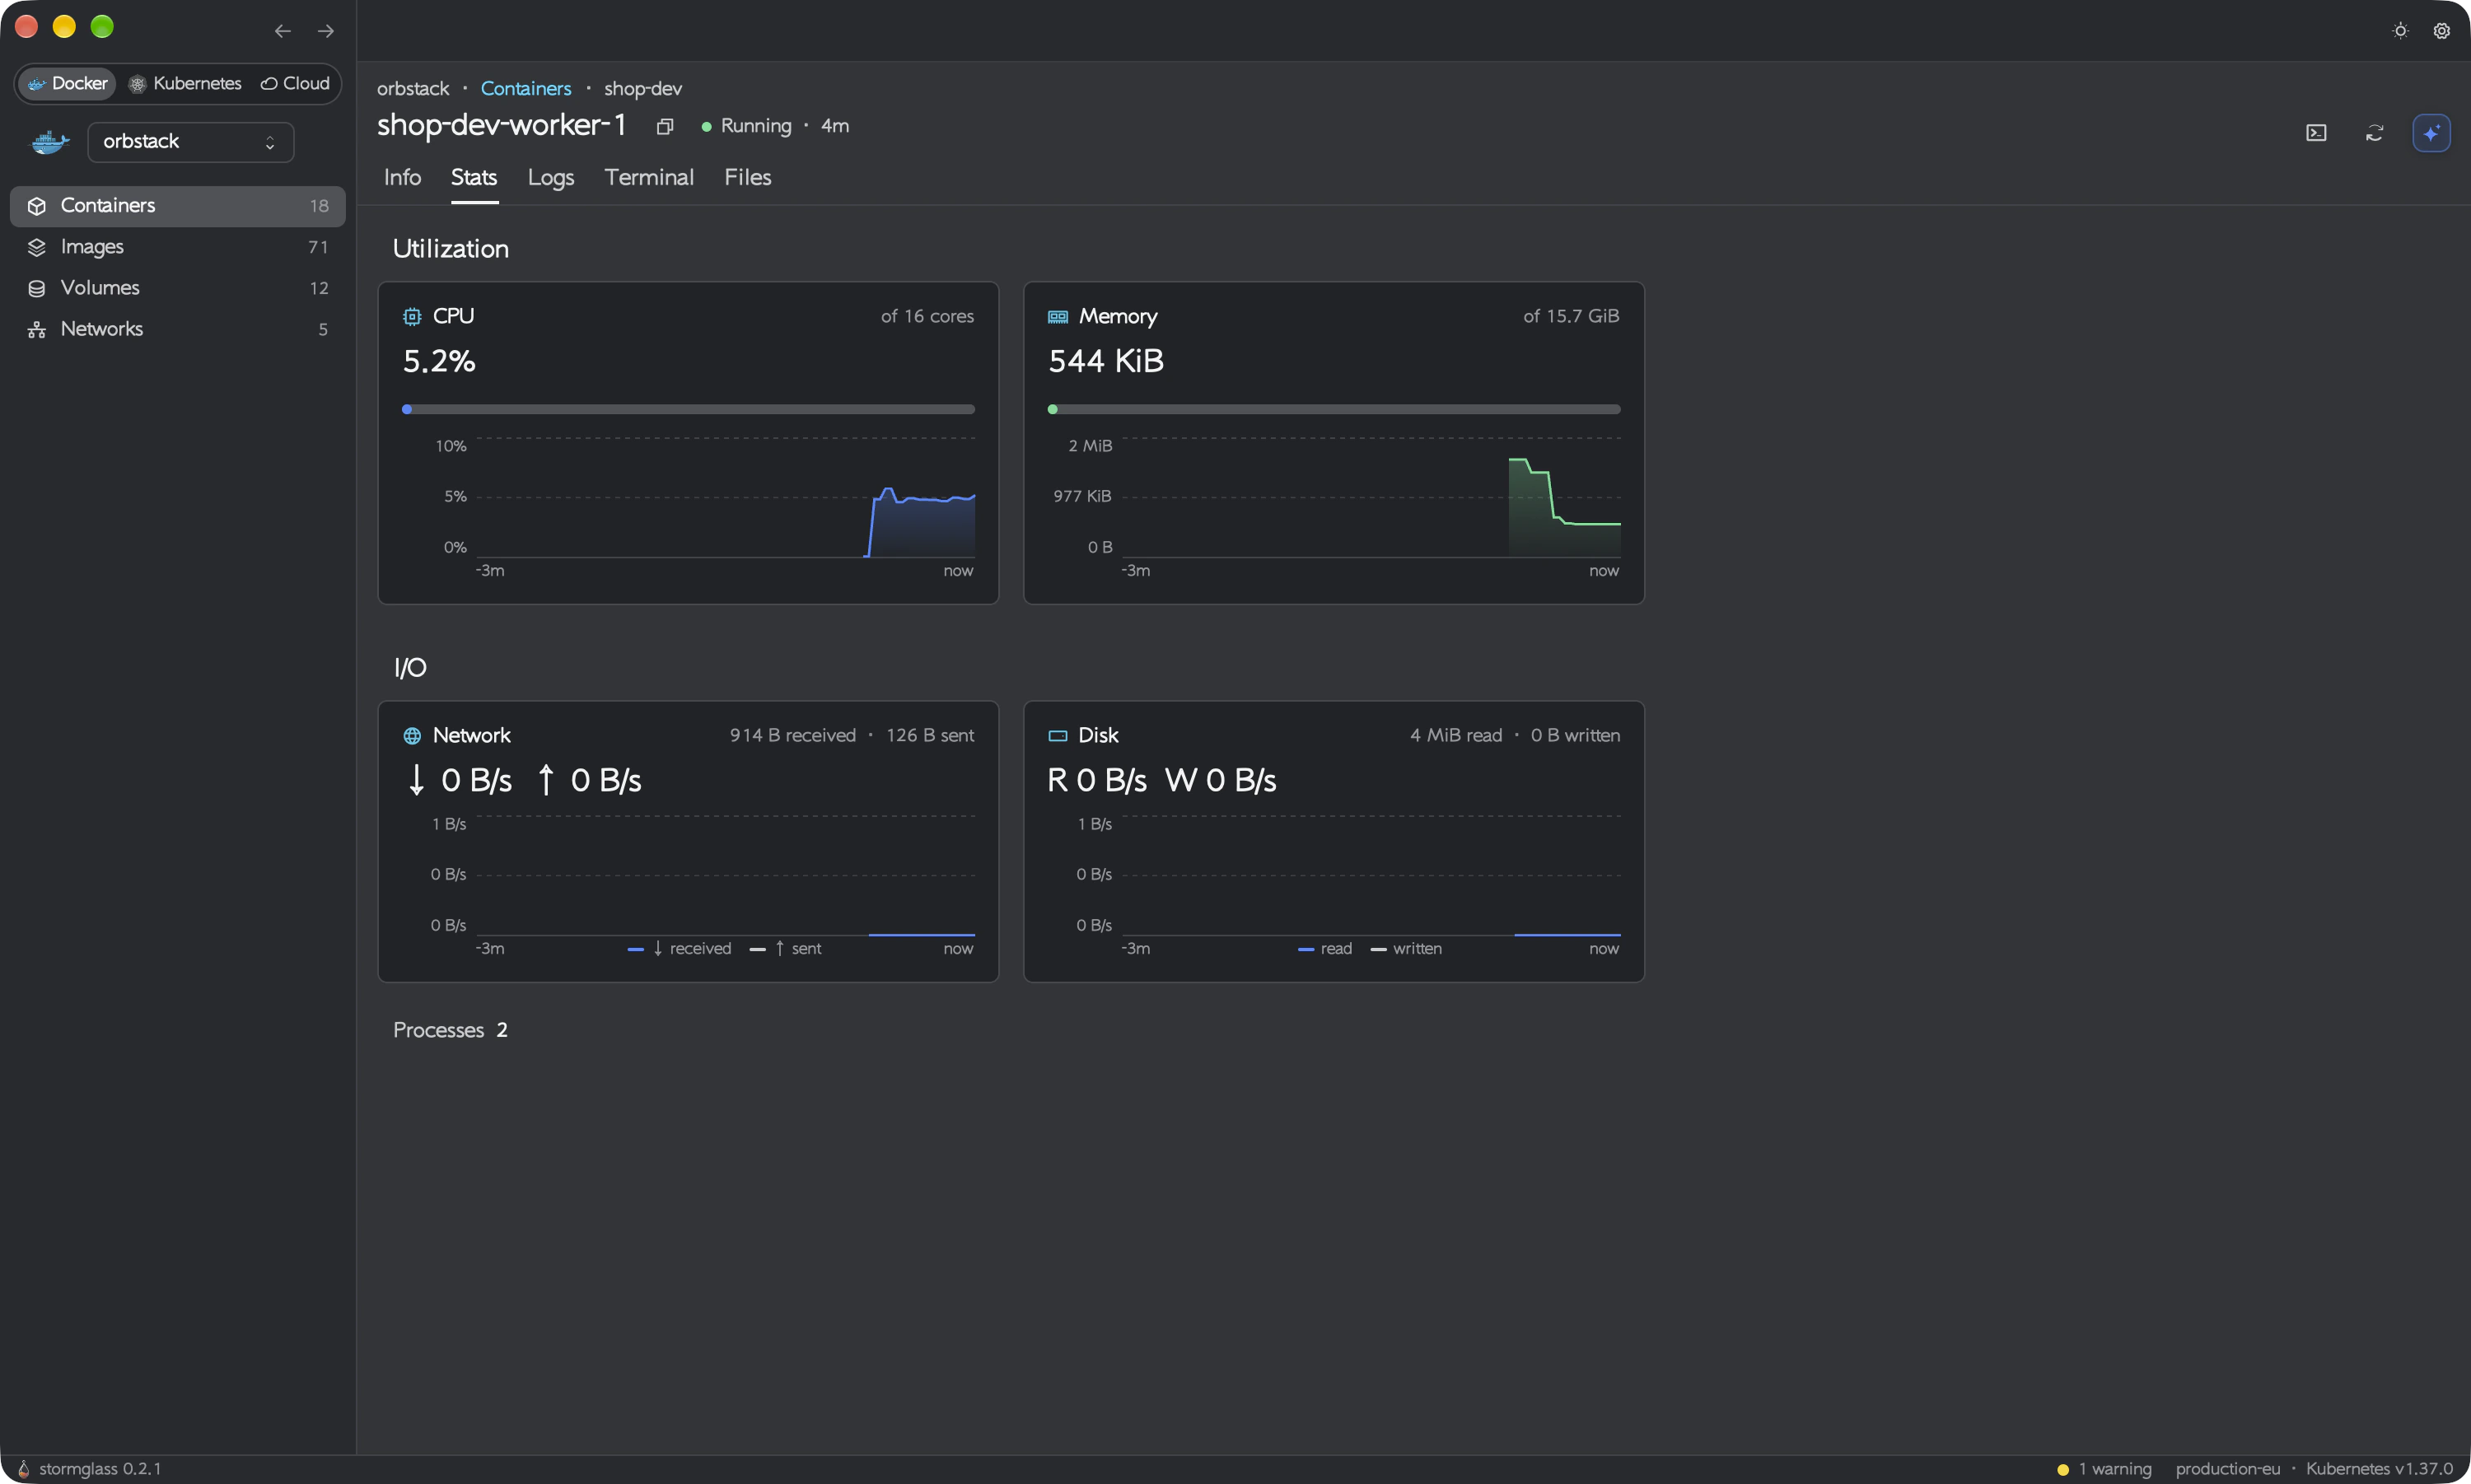Toggle light/dark theme sun icon
This screenshot has height=1484, width=2471.
point(2400,31)
